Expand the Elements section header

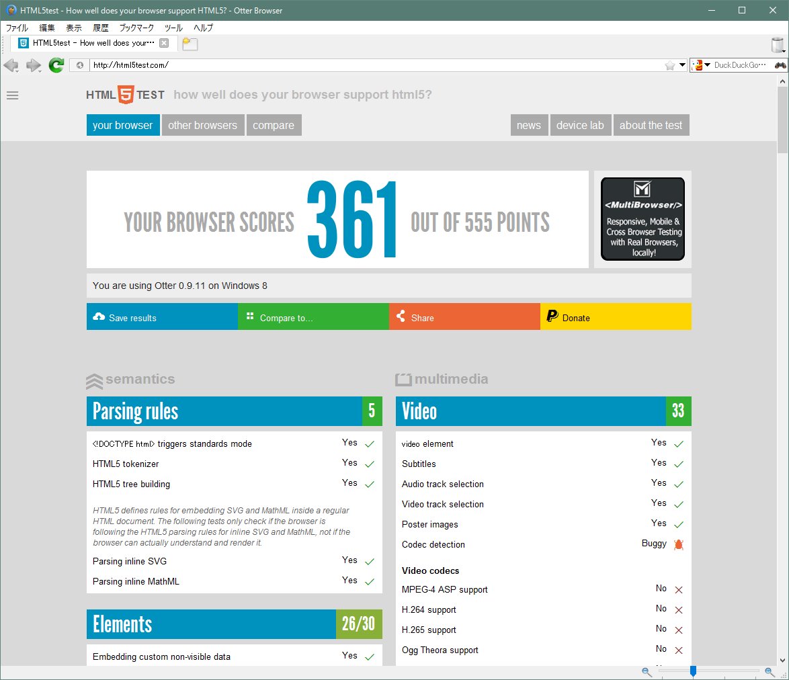(x=235, y=624)
